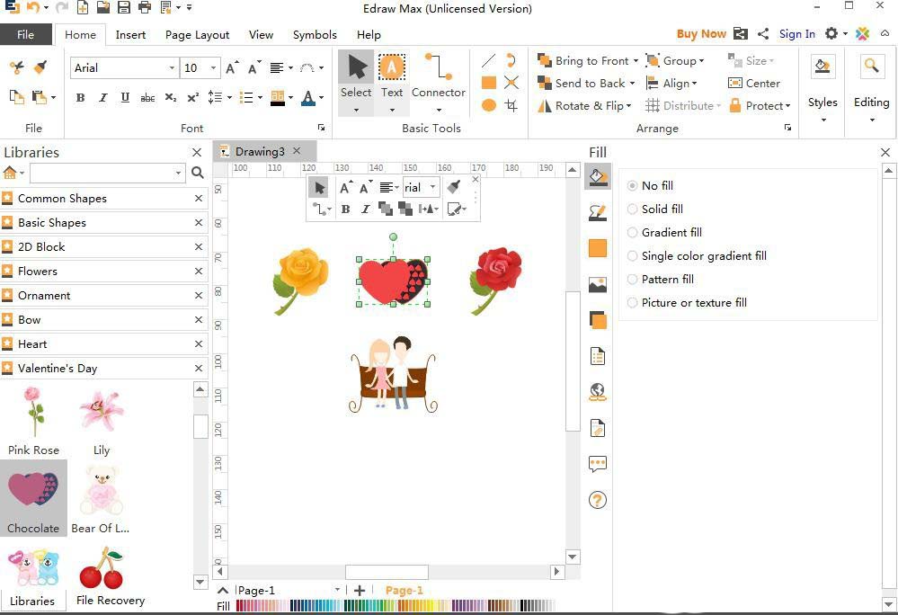
Task: Open the Comments panel icon
Action: [x=598, y=464]
